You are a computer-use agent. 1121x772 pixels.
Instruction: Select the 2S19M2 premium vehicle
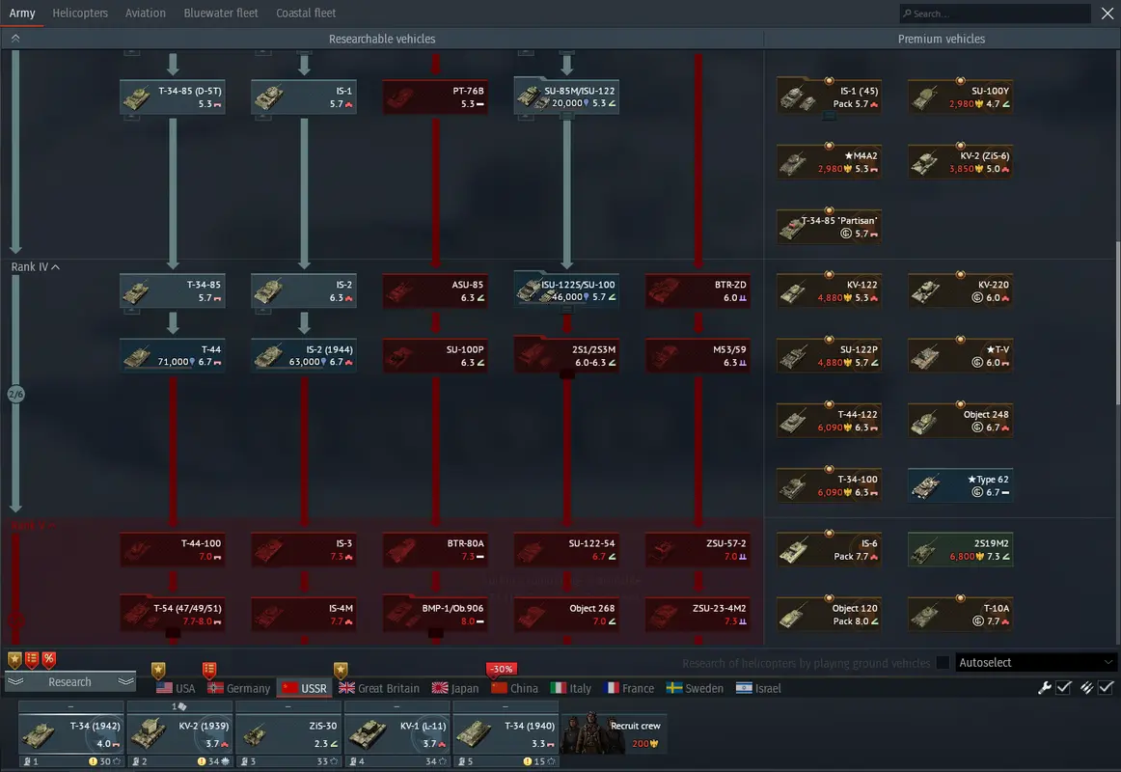[x=960, y=549]
